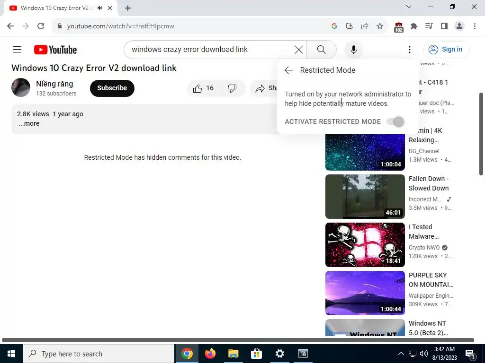Click the lock icon in address bar
485x363 pixels.
point(59,26)
